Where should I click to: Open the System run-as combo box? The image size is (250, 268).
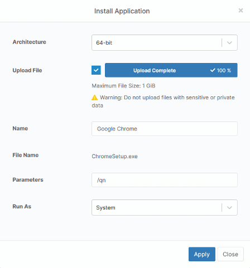pyautogui.click(x=165, y=208)
